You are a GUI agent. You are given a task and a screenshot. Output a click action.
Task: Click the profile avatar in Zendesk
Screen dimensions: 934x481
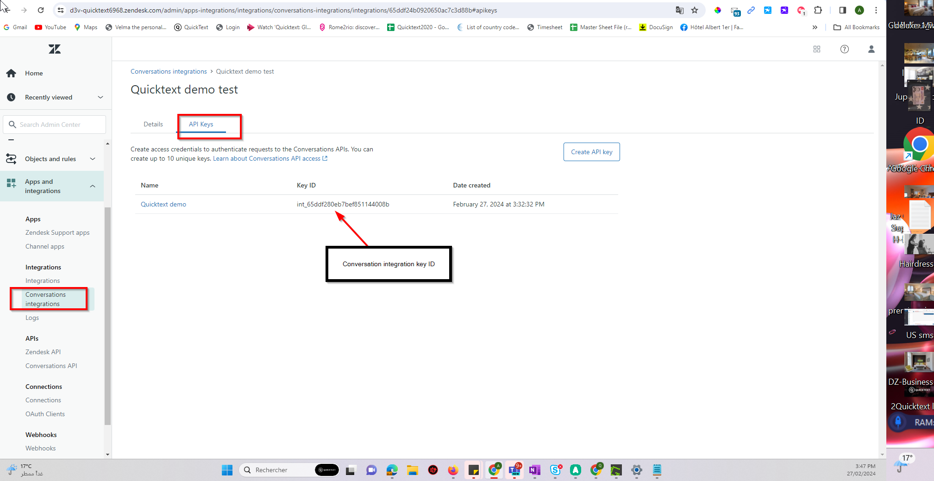point(871,49)
